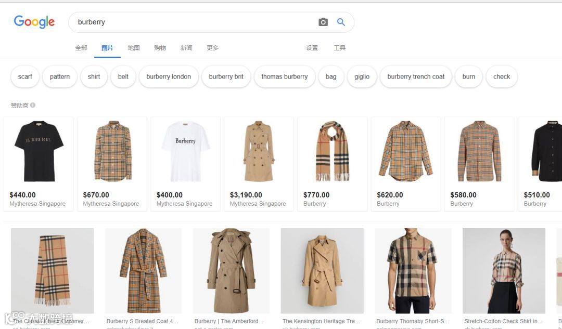Open the $620.00 check shirt ad

(406, 164)
